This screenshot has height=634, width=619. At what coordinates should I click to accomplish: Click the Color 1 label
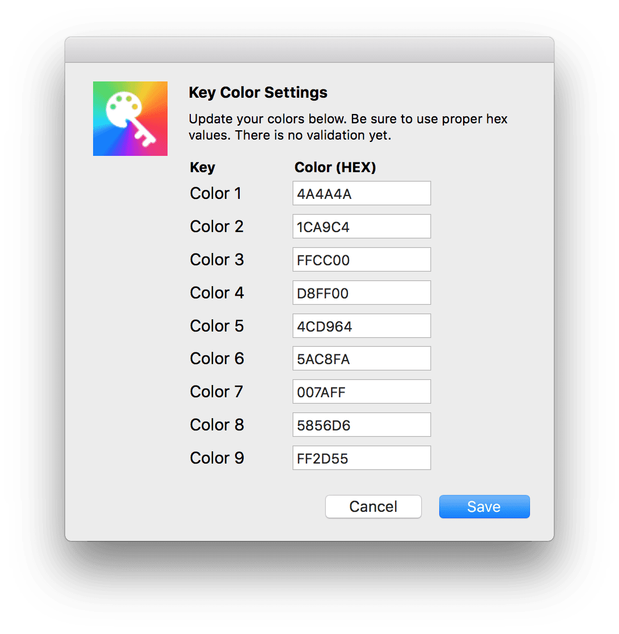pos(215,193)
